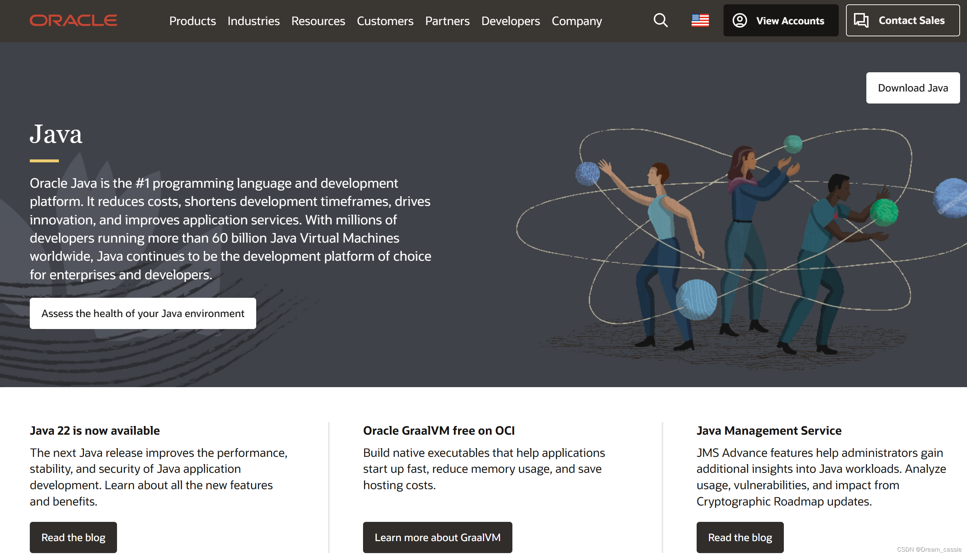Viewport: 967px width, 556px height.
Task: Click the Oracle logo
Action: (x=73, y=20)
